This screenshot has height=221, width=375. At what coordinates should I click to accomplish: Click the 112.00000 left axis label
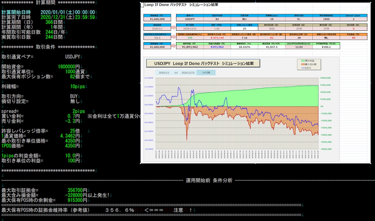click(149, 87)
